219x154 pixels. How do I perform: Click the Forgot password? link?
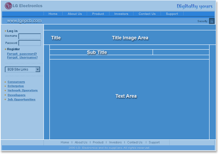click(22, 54)
